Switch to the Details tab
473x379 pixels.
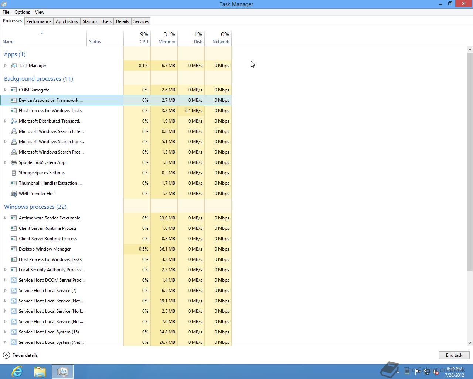click(x=122, y=21)
